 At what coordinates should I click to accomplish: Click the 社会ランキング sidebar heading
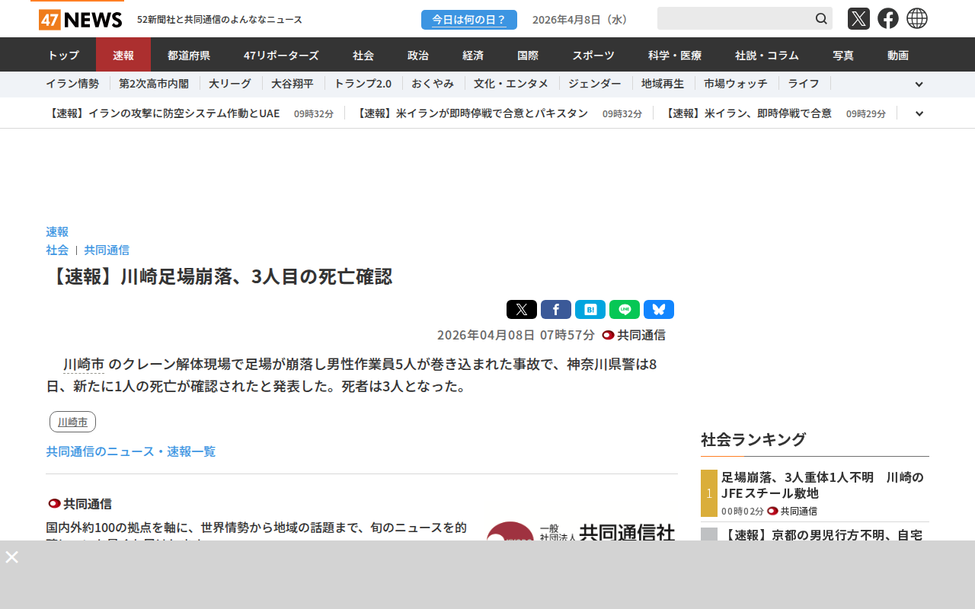[x=753, y=439]
